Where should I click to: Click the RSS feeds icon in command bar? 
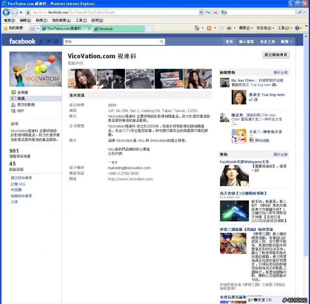[x=209, y=28]
